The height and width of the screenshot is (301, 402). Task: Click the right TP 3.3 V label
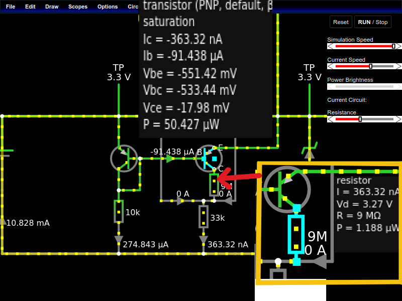309,73
